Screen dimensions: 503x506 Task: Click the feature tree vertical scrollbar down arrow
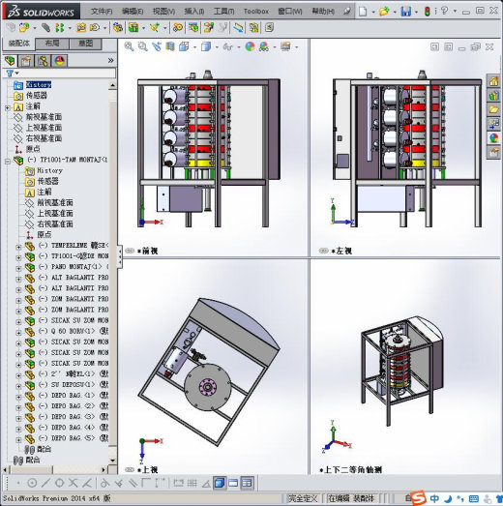click(x=112, y=461)
